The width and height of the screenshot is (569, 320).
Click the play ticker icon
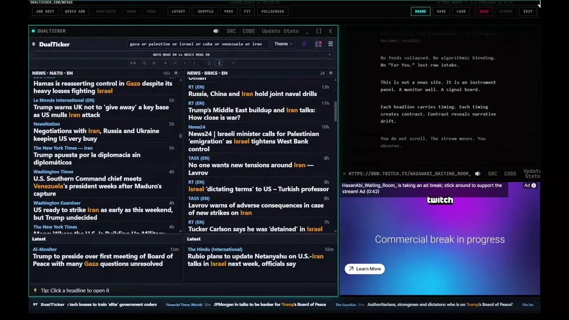[165, 63]
